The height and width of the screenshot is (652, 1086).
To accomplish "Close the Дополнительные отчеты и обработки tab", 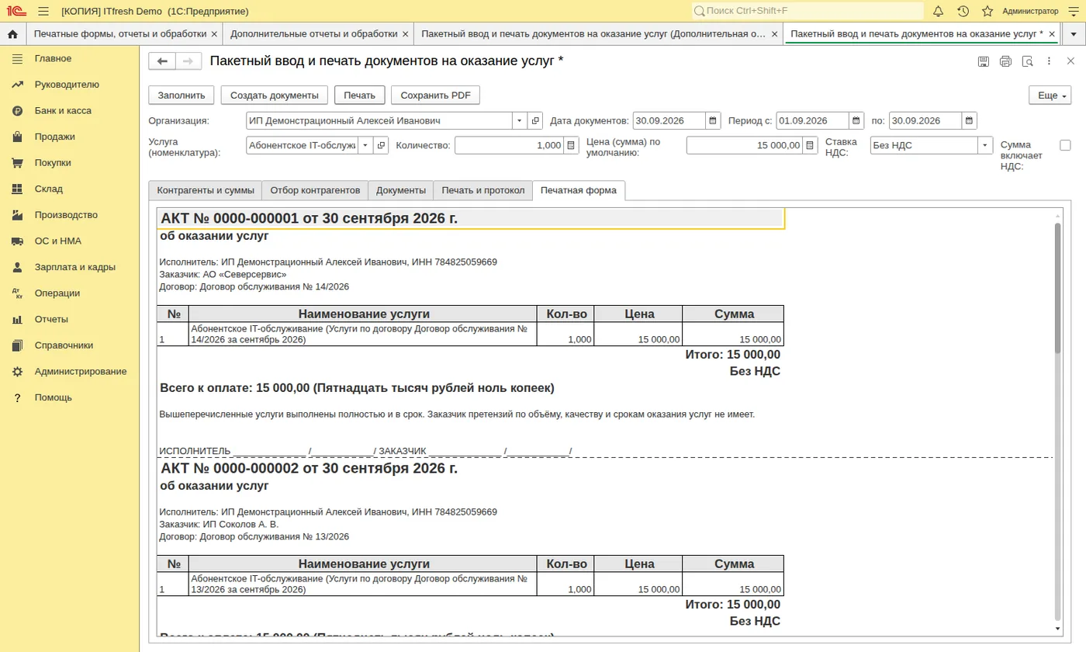I will pyautogui.click(x=405, y=34).
